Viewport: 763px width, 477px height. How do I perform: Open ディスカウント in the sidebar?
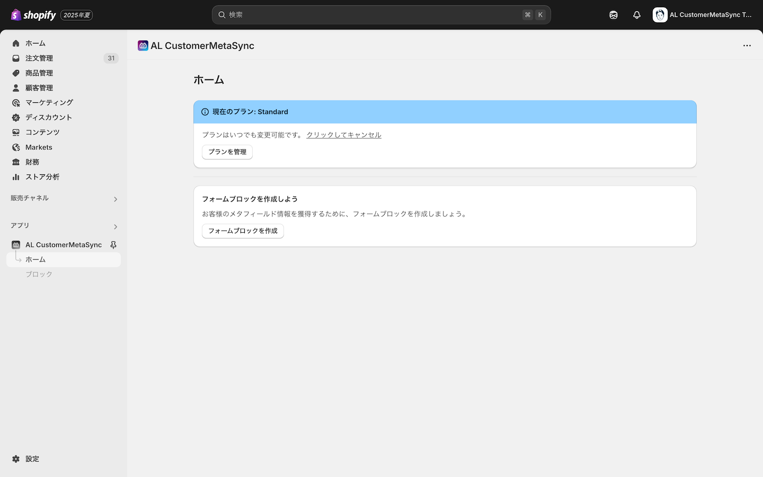tap(64, 118)
